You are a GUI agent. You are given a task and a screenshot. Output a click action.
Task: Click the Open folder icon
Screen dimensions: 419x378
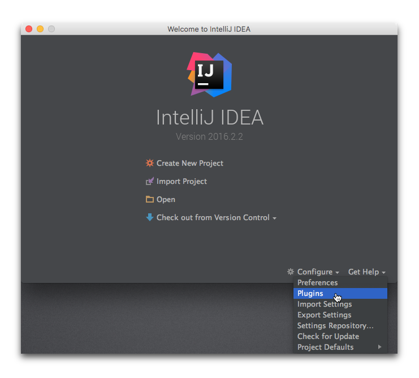(x=150, y=199)
